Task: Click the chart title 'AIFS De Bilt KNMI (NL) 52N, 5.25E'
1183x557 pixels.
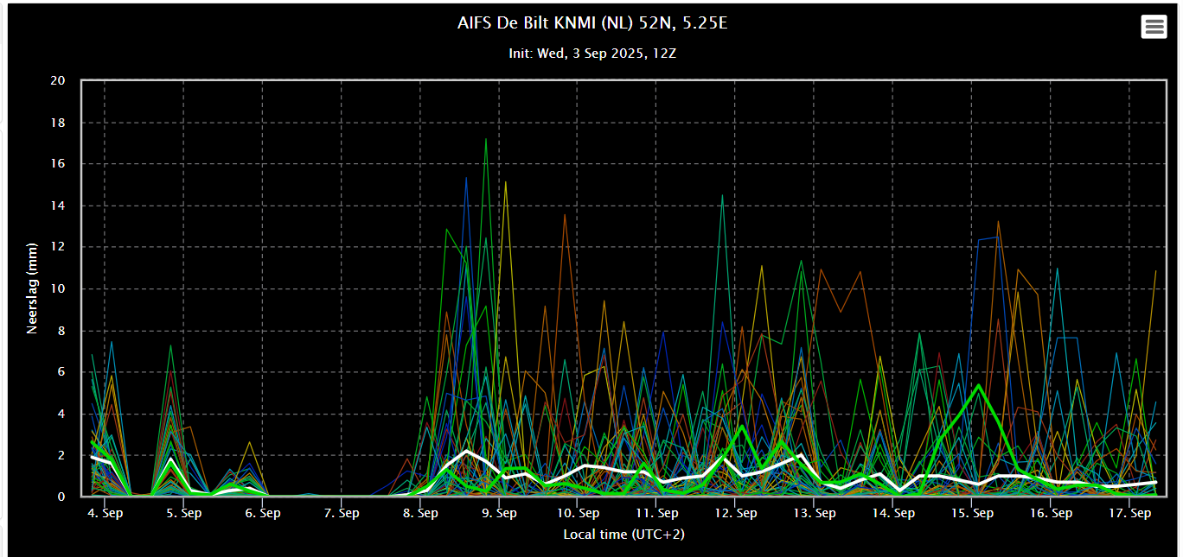Action: tap(592, 23)
